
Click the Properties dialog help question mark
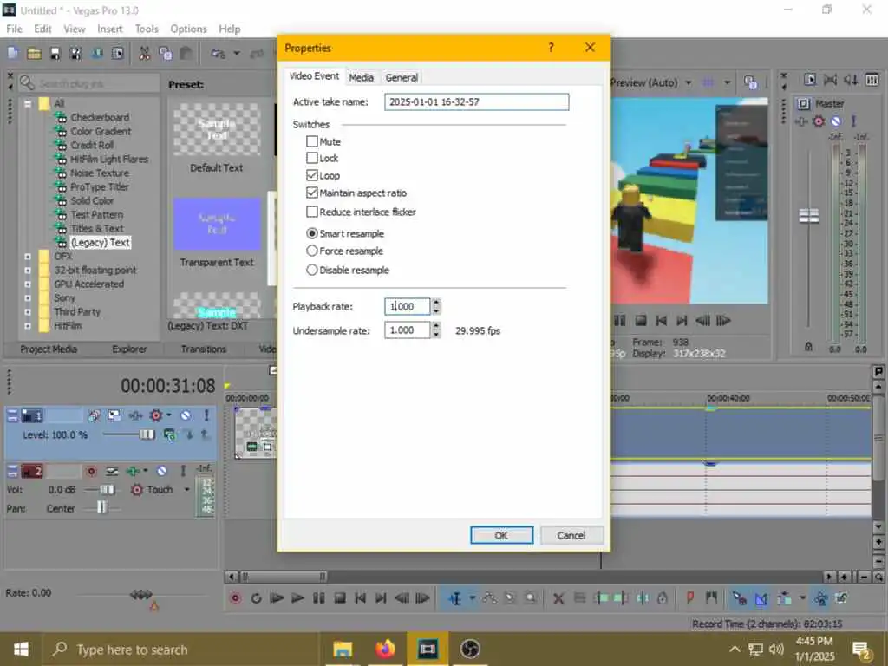[551, 48]
